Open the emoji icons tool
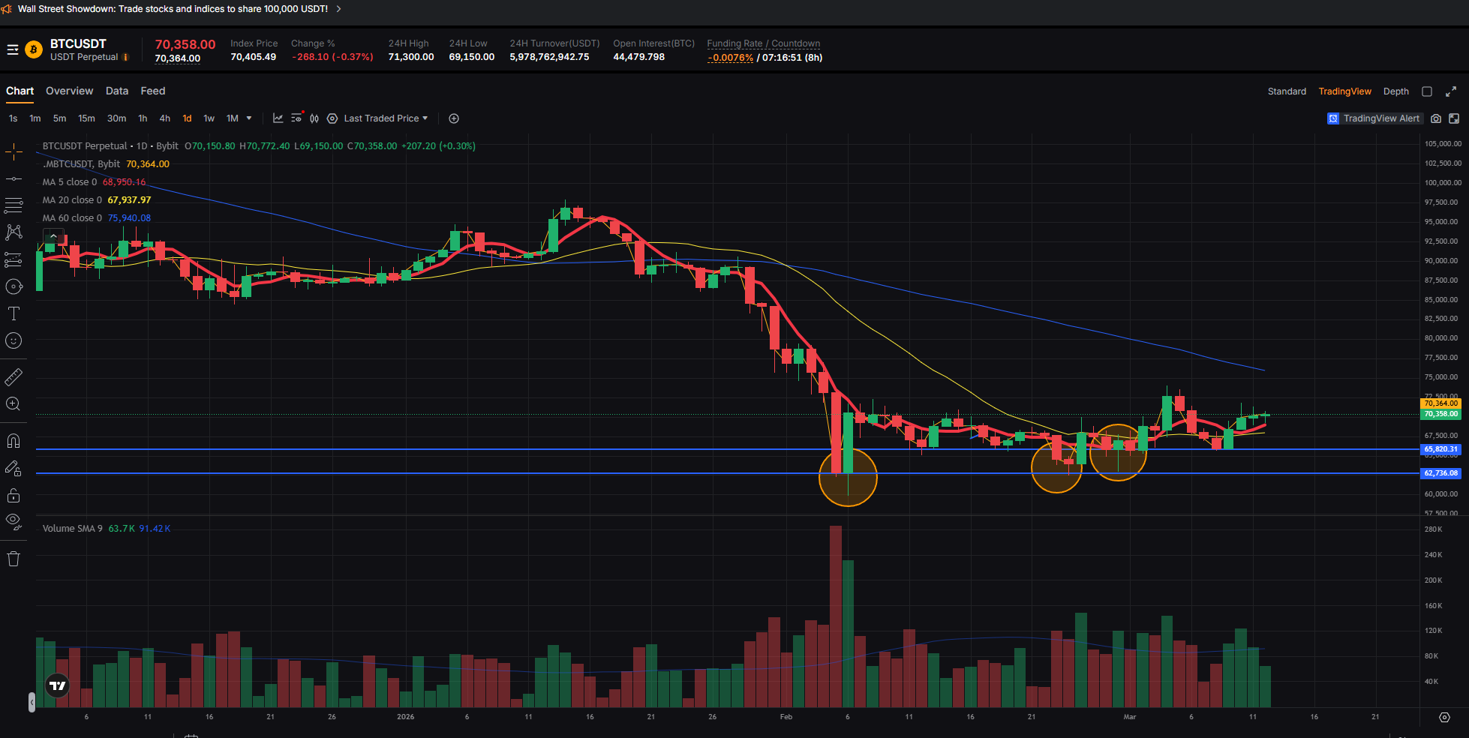 (x=14, y=340)
